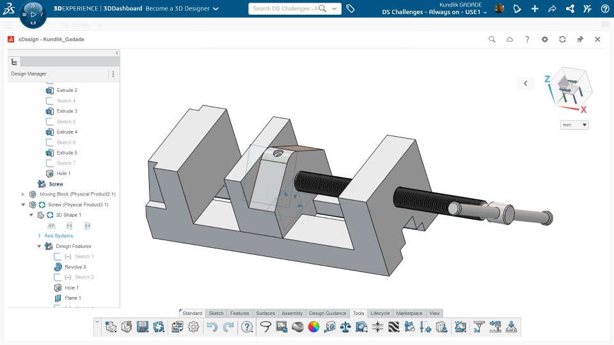
Task: Open the Options gear in bottom toolbar
Action: pyautogui.click(x=193, y=326)
